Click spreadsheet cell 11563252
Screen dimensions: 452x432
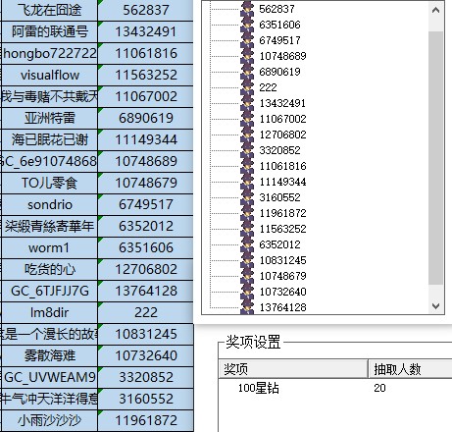tap(146, 75)
